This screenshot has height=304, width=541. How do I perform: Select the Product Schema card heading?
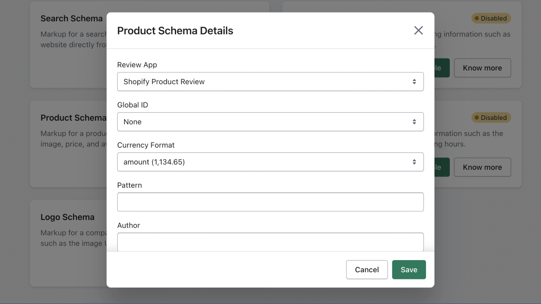click(73, 118)
